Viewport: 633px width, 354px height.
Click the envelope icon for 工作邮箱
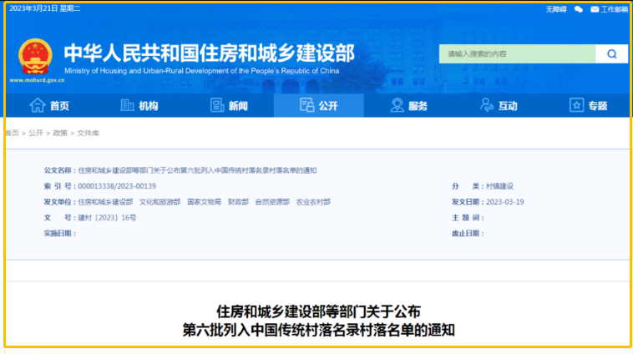[594, 9]
